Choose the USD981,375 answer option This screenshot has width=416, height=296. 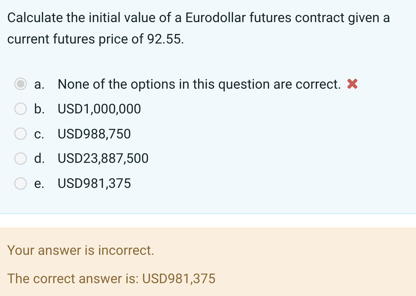click(x=94, y=184)
